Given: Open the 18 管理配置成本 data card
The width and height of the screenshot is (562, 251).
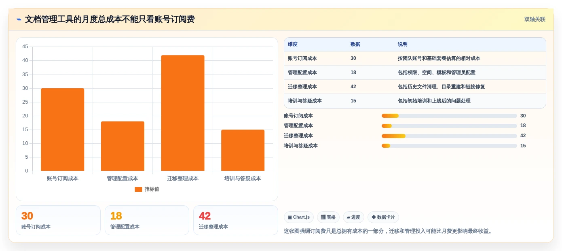Looking at the screenshot, I should click(x=147, y=220).
